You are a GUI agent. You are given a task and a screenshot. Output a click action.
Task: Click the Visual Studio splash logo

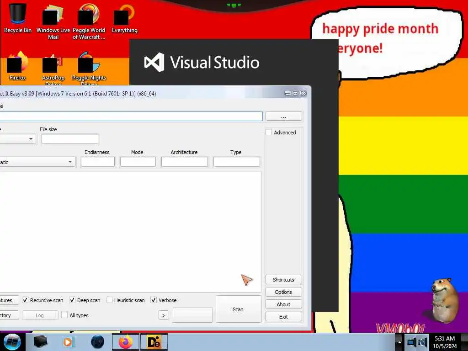(202, 62)
